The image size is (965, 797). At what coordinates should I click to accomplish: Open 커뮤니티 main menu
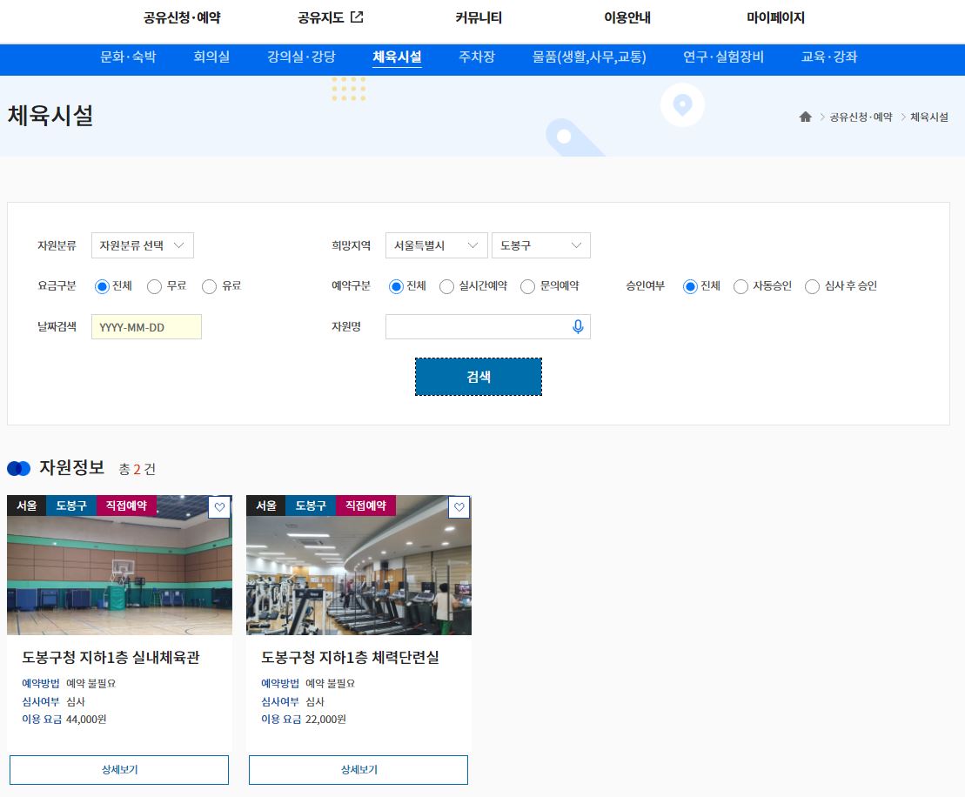click(x=479, y=18)
